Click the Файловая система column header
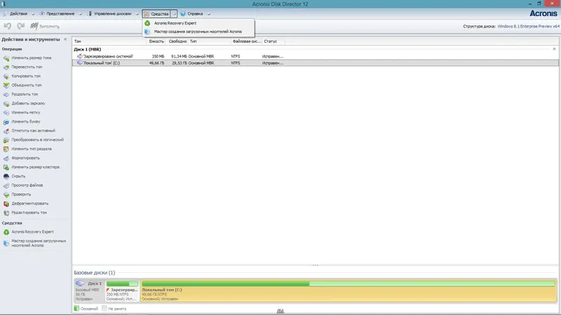Viewport: 561px width, 315px height. 247,41
